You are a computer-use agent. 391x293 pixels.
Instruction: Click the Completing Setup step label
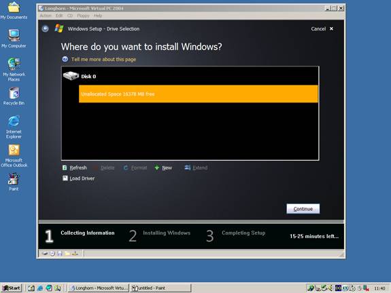pos(243,233)
